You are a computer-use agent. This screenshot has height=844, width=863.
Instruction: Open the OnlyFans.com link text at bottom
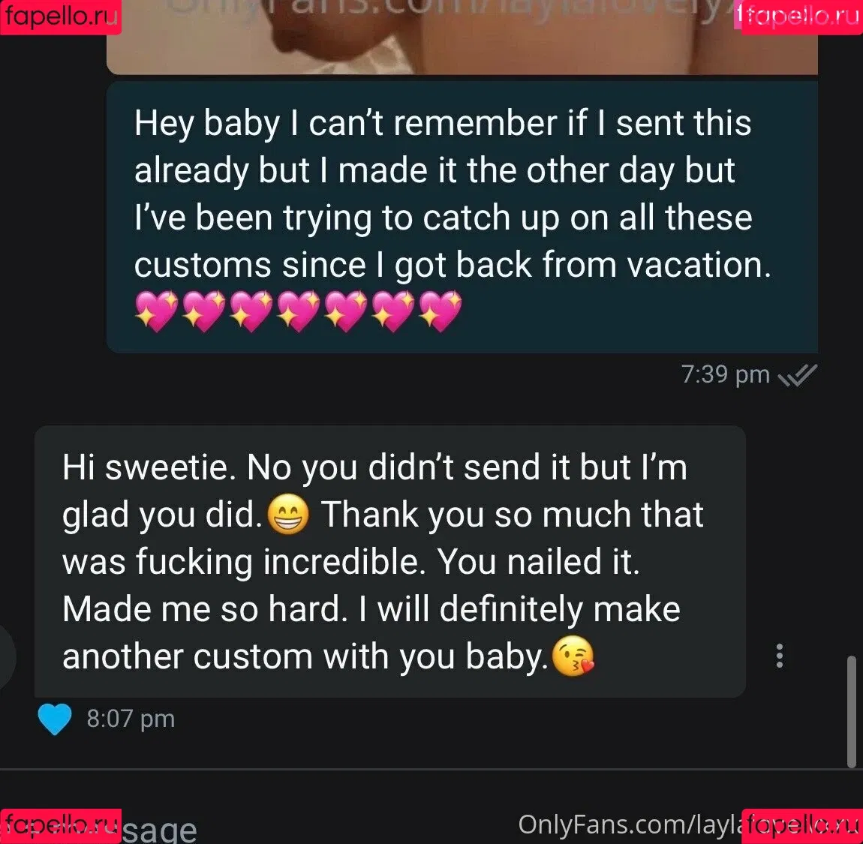tap(627, 824)
